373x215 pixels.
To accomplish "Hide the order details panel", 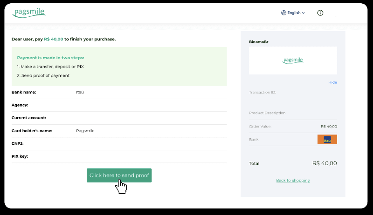I will click(332, 82).
